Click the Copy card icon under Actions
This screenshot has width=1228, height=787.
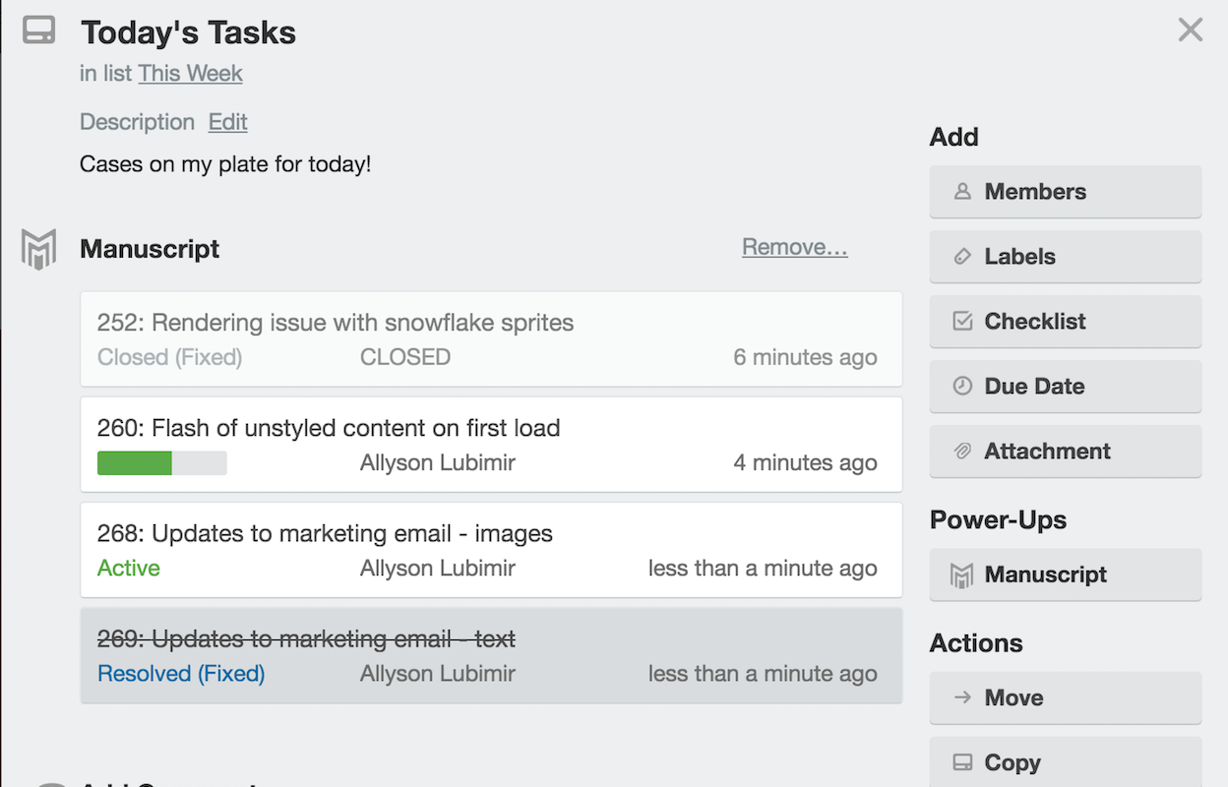tap(961, 761)
